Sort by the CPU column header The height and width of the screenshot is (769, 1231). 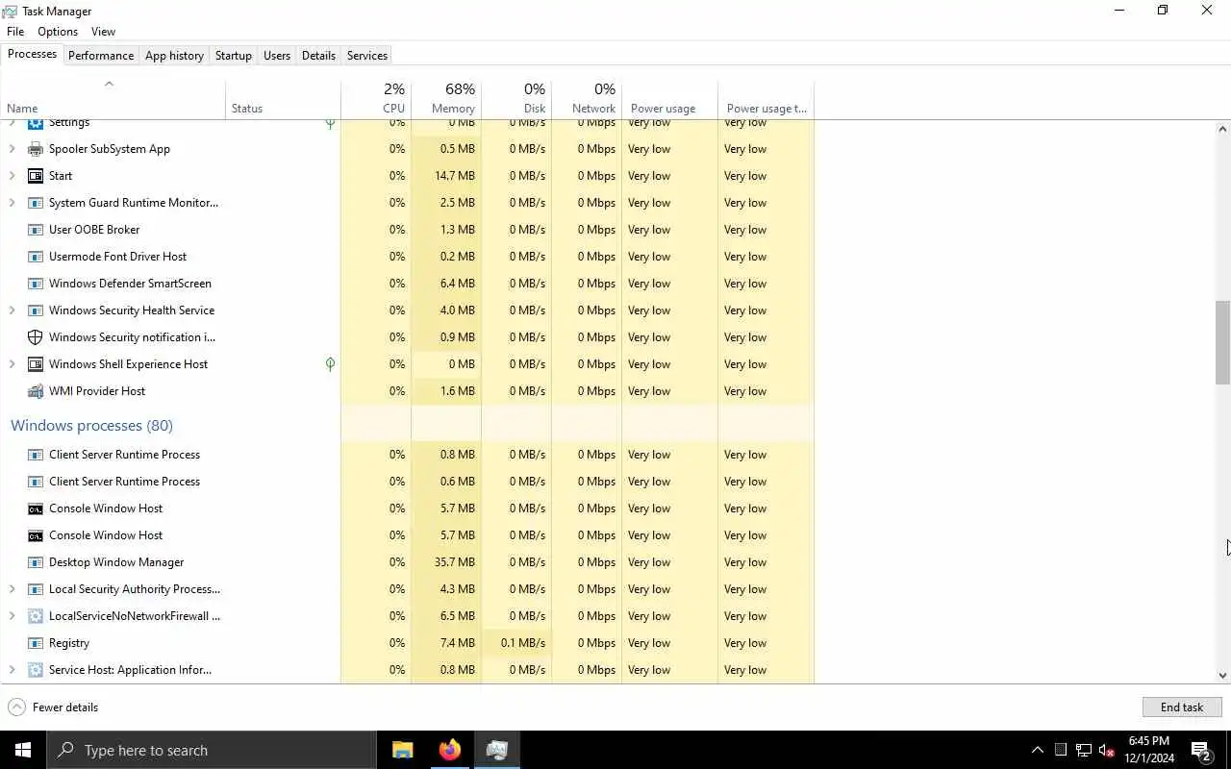point(376,99)
